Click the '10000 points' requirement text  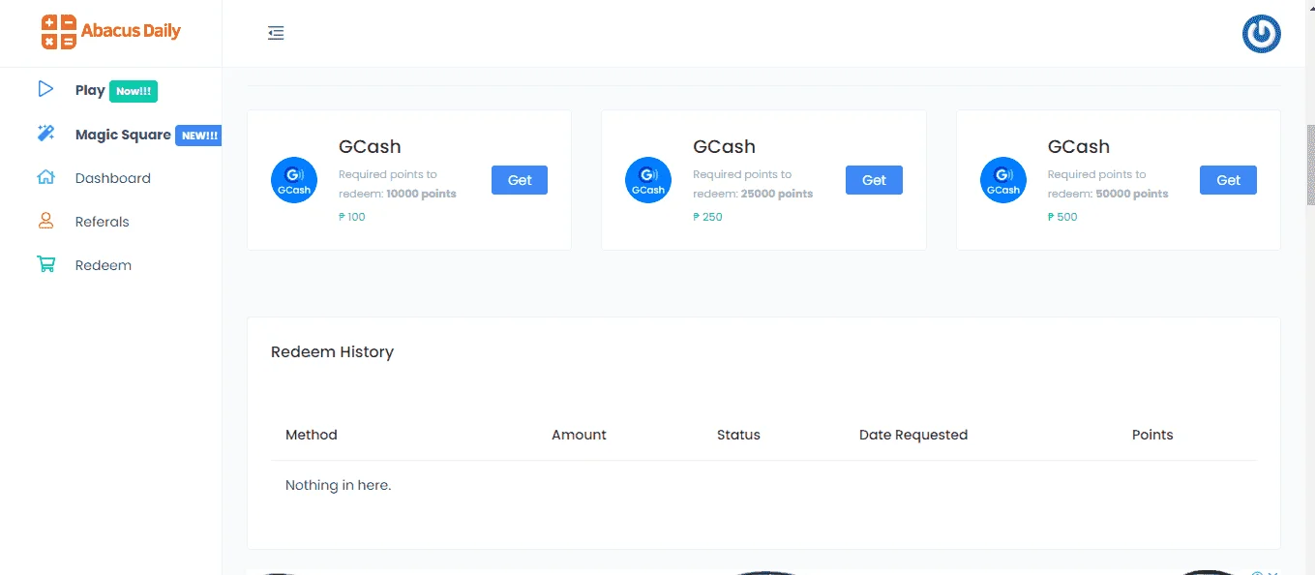click(x=421, y=194)
